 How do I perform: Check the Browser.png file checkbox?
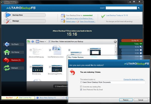31,67
